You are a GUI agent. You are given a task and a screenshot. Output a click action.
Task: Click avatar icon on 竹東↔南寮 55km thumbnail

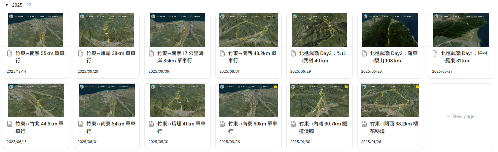point(11,16)
